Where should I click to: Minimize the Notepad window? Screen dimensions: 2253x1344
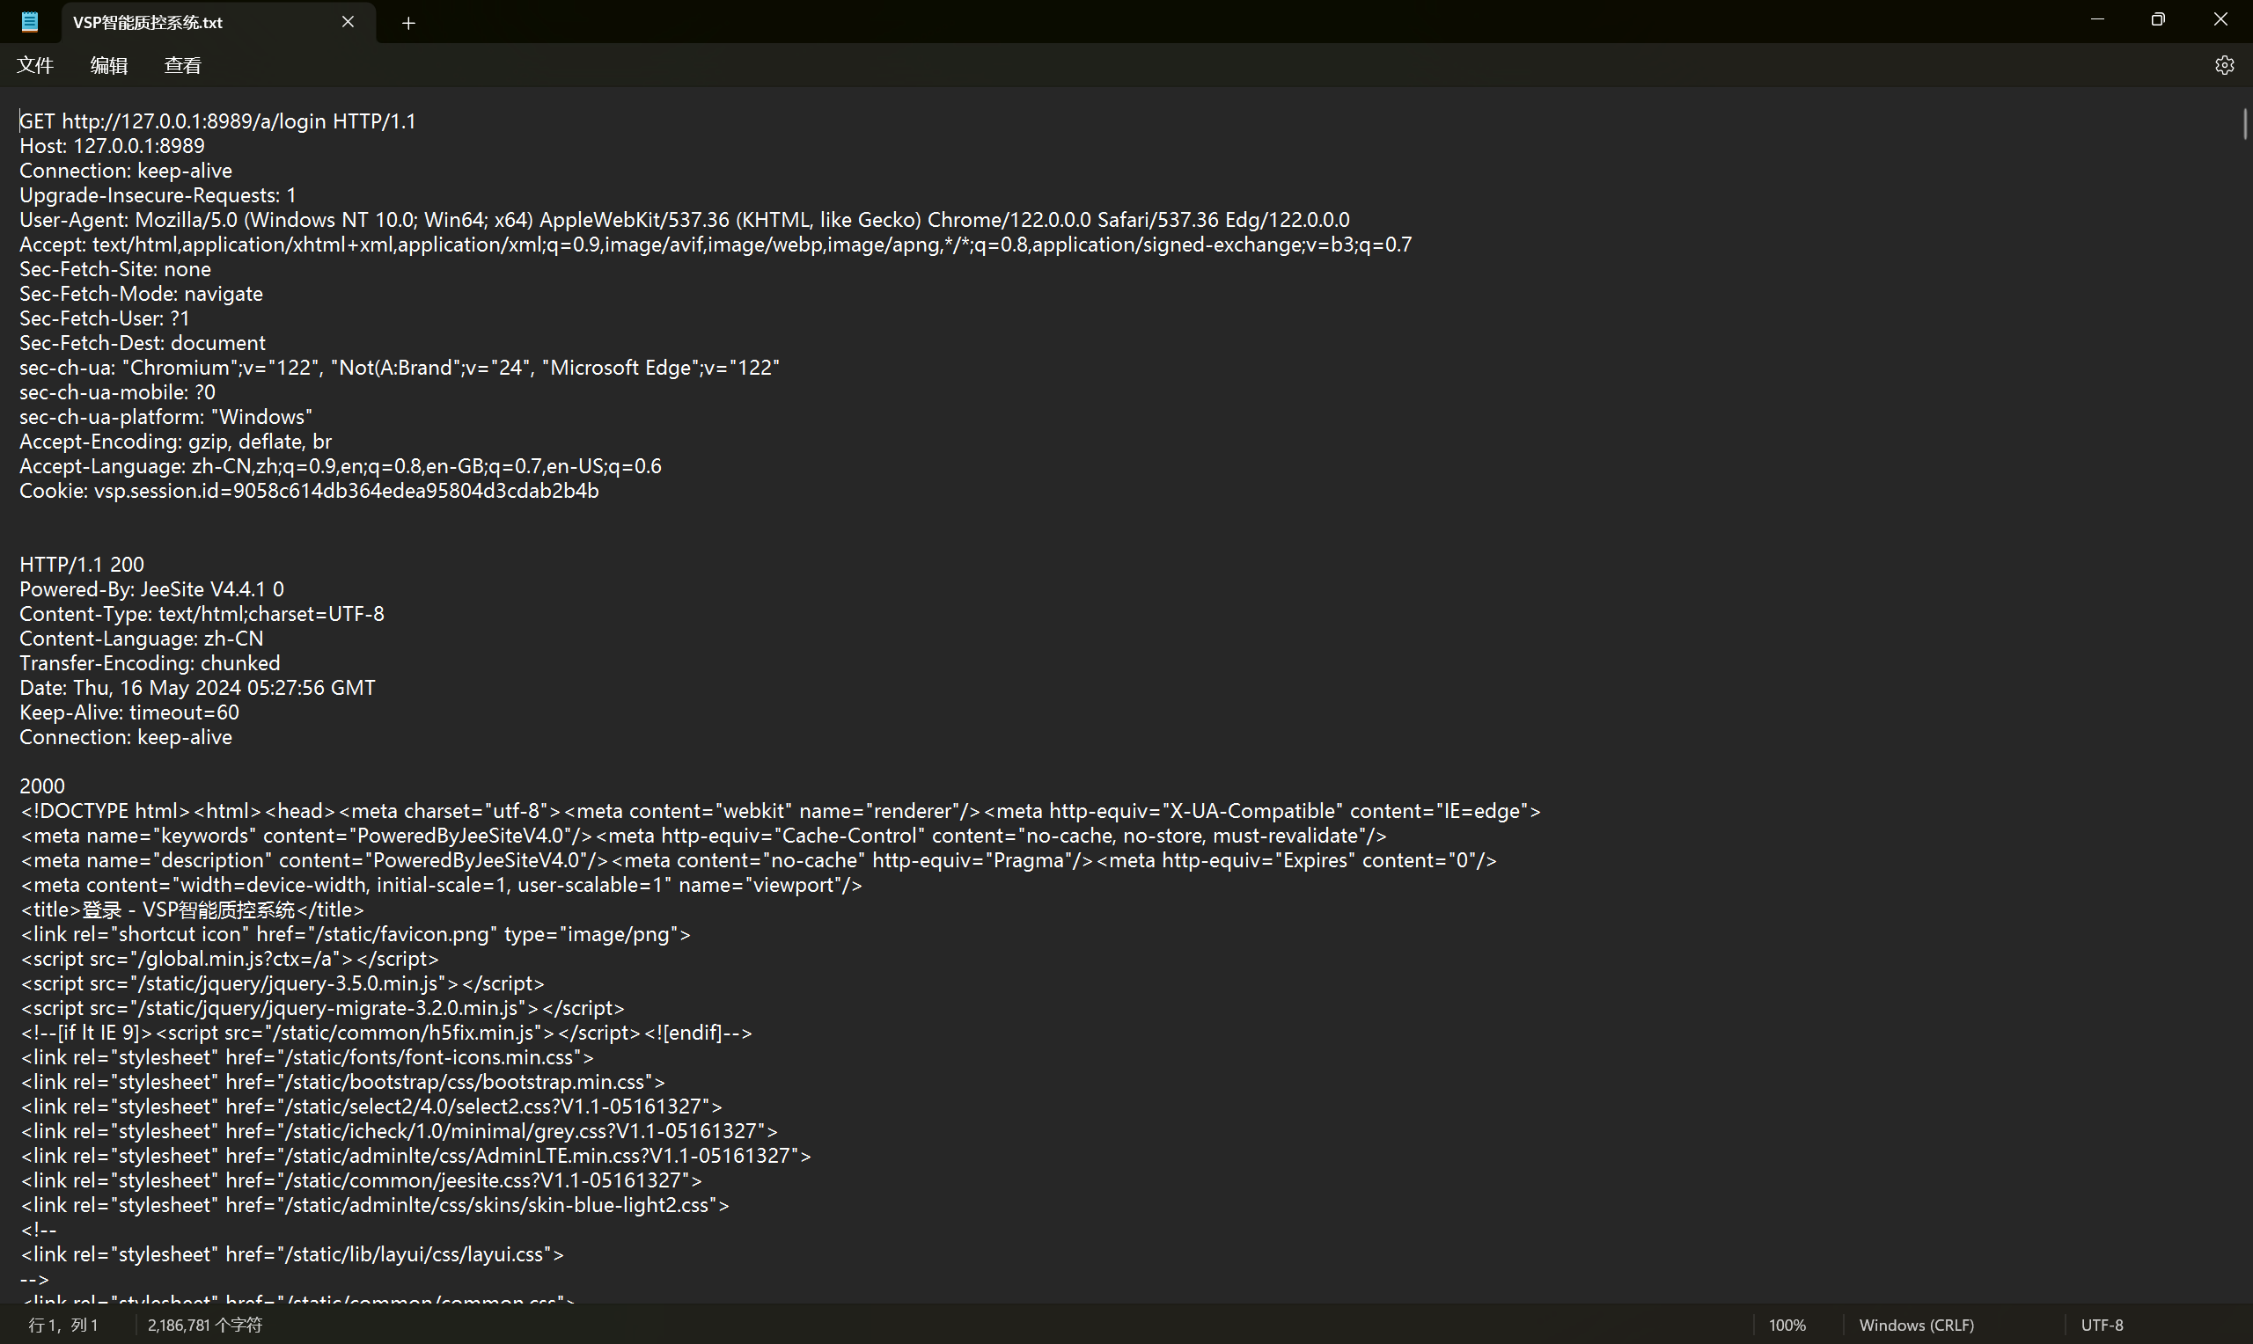[2097, 20]
